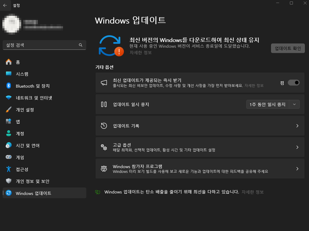Open the 홈 menu item

[44, 62]
